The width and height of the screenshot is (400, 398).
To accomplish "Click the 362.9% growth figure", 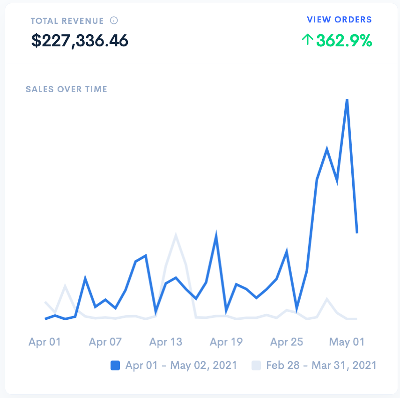I will (x=344, y=41).
